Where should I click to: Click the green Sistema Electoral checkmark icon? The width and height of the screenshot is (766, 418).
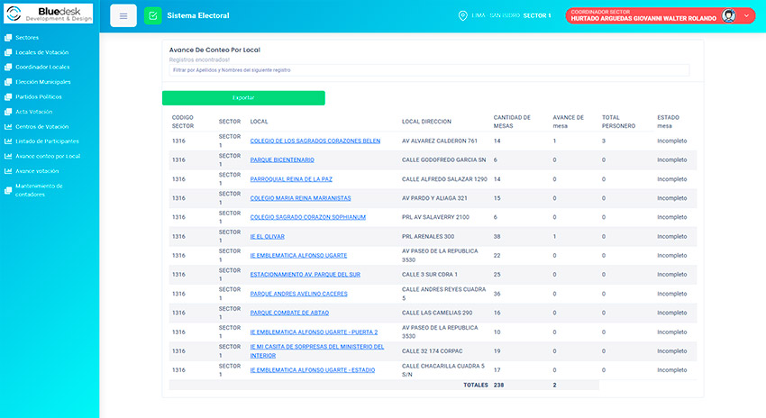pos(152,16)
